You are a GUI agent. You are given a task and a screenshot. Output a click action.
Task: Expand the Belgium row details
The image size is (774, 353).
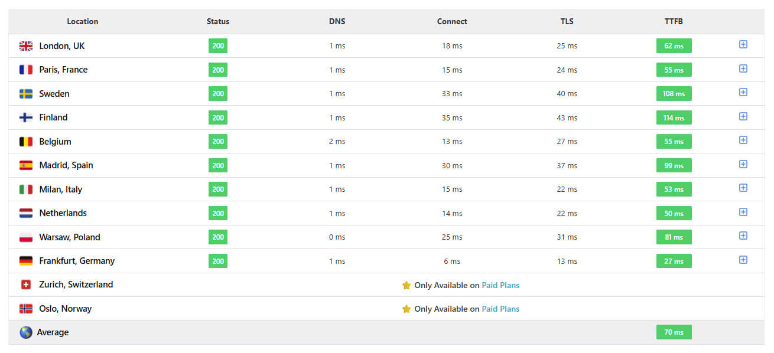point(743,140)
